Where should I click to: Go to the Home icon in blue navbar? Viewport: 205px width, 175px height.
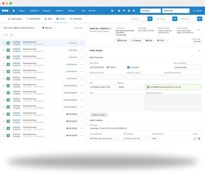[x=14, y=11]
